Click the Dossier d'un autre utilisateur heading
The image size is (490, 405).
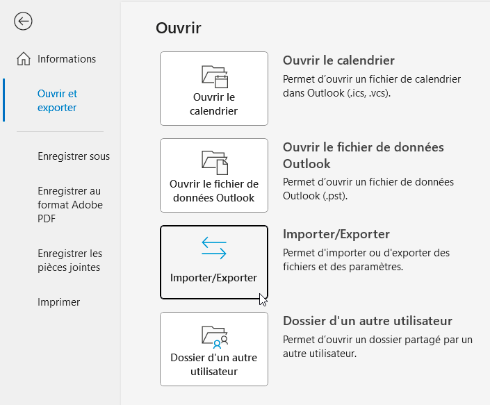(368, 321)
